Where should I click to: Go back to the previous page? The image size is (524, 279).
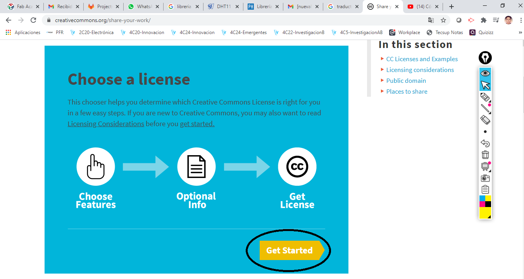[x=9, y=20]
